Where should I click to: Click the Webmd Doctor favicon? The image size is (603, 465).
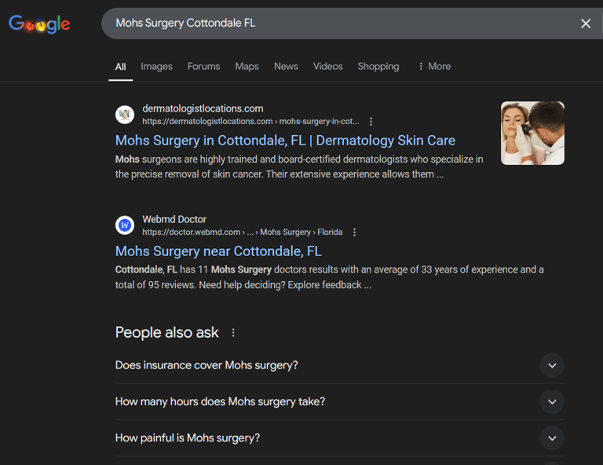(x=125, y=225)
